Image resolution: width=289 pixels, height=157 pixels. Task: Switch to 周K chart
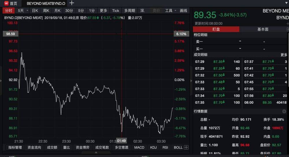pyautogui.click(x=46, y=10)
